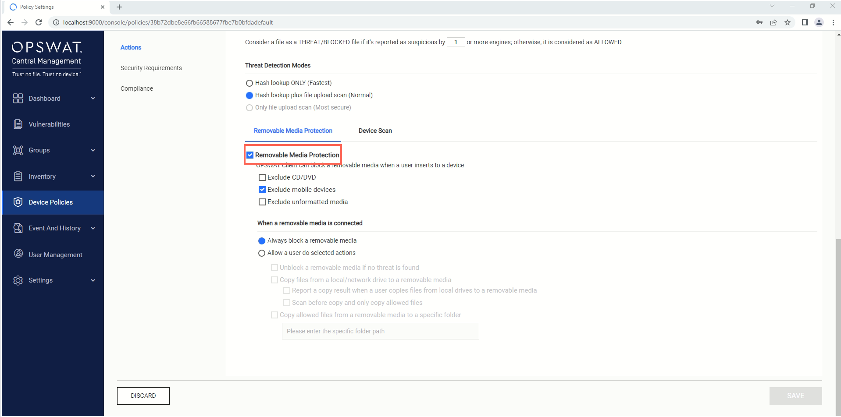This screenshot has width=841, height=417.
Task: Check Unblock a removable media if no threat
Action: (x=274, y=268)
